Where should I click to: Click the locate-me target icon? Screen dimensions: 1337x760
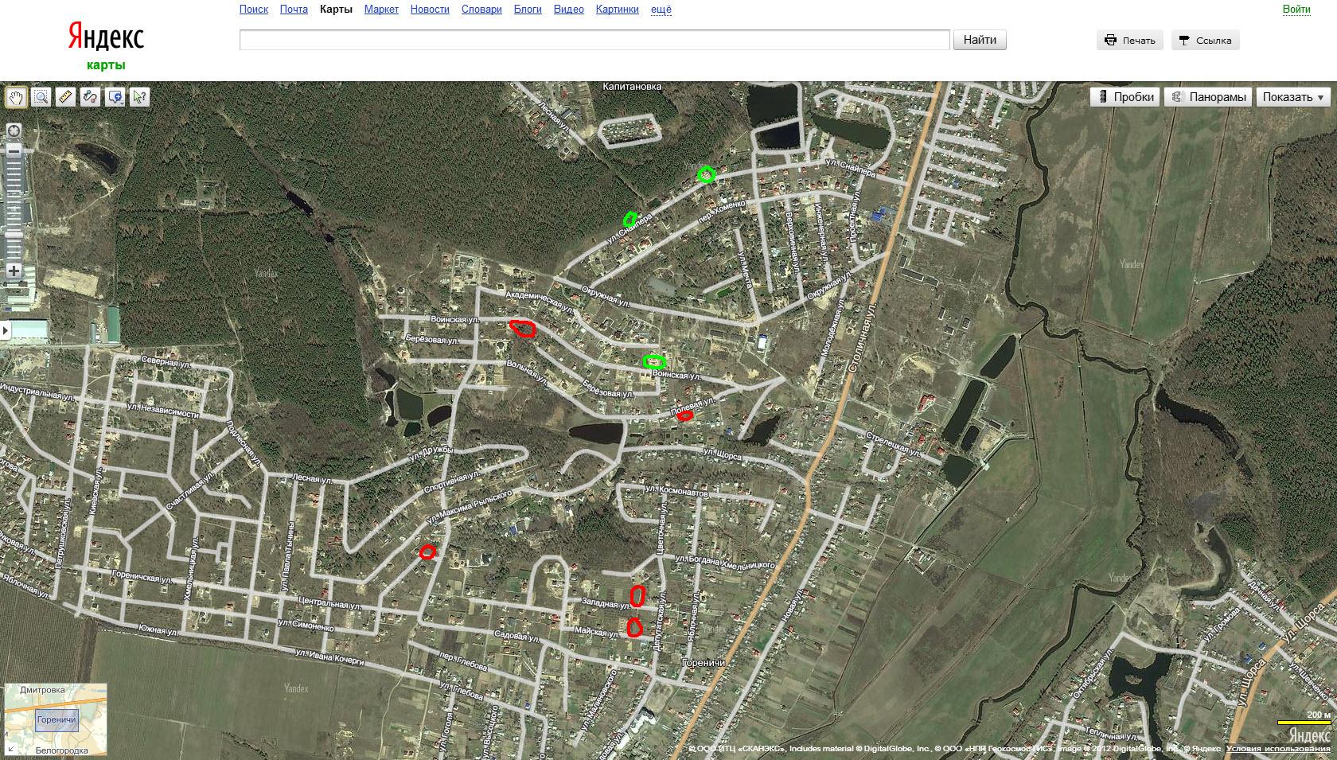click(x=14, y=131)
